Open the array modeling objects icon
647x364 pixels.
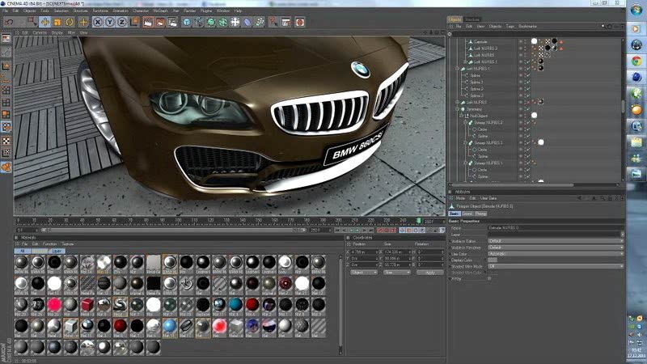(223, 22)
